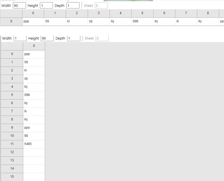Click the Sheet field in the lower grid
The image size is (224, 181).
(x=102, y=38)
